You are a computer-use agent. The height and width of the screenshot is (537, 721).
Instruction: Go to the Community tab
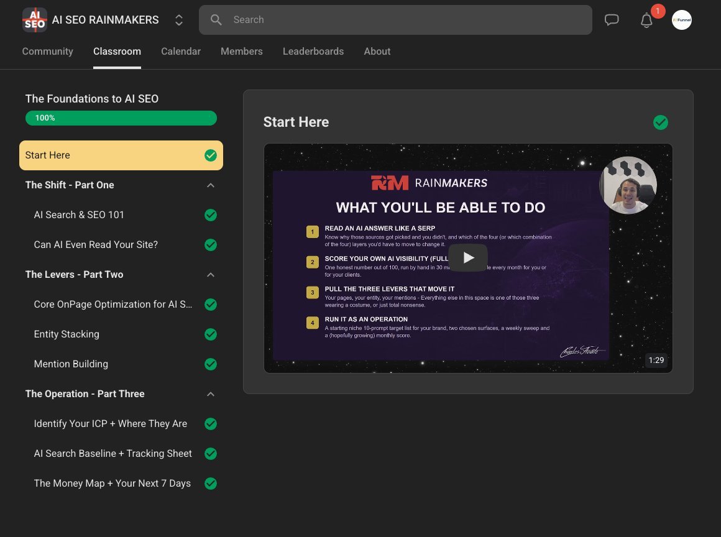pos(47,52)
